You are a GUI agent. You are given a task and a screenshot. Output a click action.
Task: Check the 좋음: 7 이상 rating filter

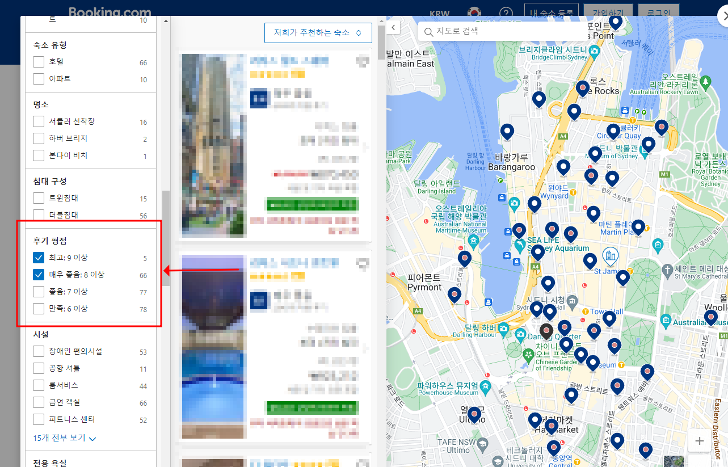click(39, 292)
